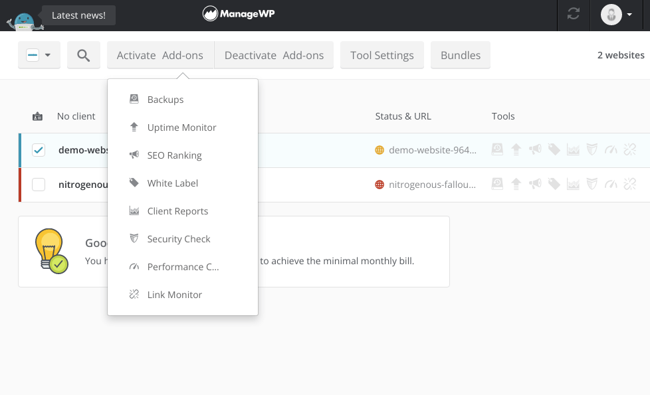
Task: Choose SEO Ranking in the add-ons menu
Action: (x=174, y=155)
